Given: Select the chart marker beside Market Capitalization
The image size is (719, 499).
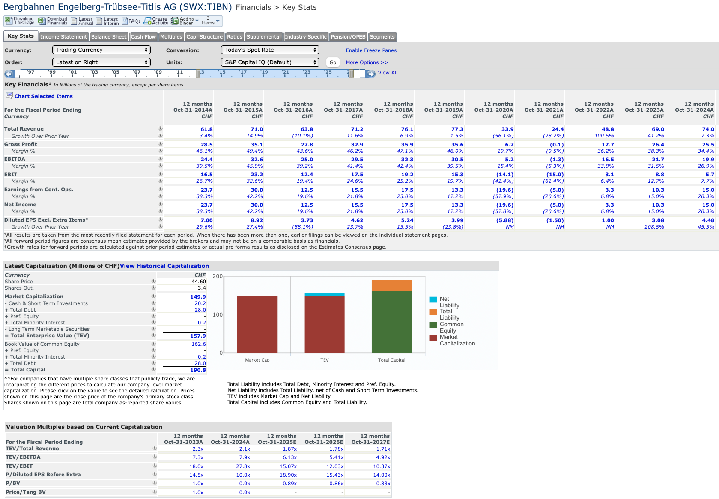Looking at the screenshot, I should click(154, 296).
